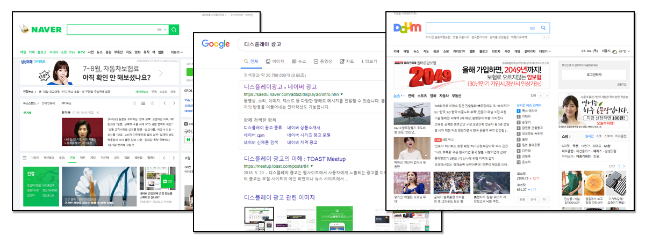Image resolution: width=645 pixels, height=245 pixels.
Task: Open the Daum weather icon showing 28°C
Action: [615, 51]
